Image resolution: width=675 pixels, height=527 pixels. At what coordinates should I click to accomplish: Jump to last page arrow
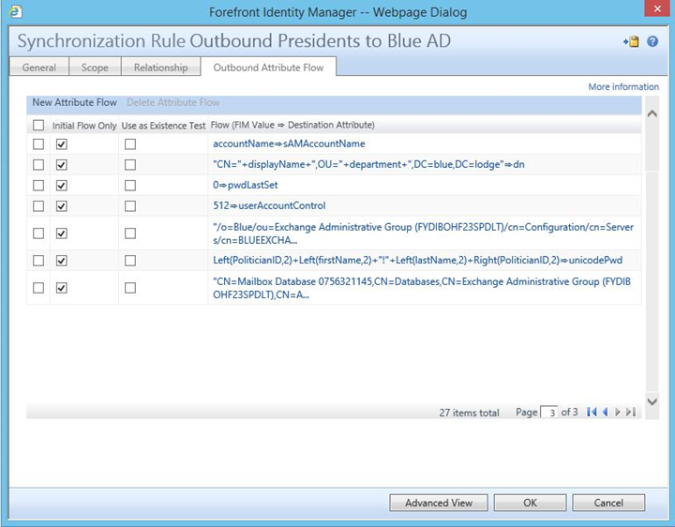click(x=631, y=412)
